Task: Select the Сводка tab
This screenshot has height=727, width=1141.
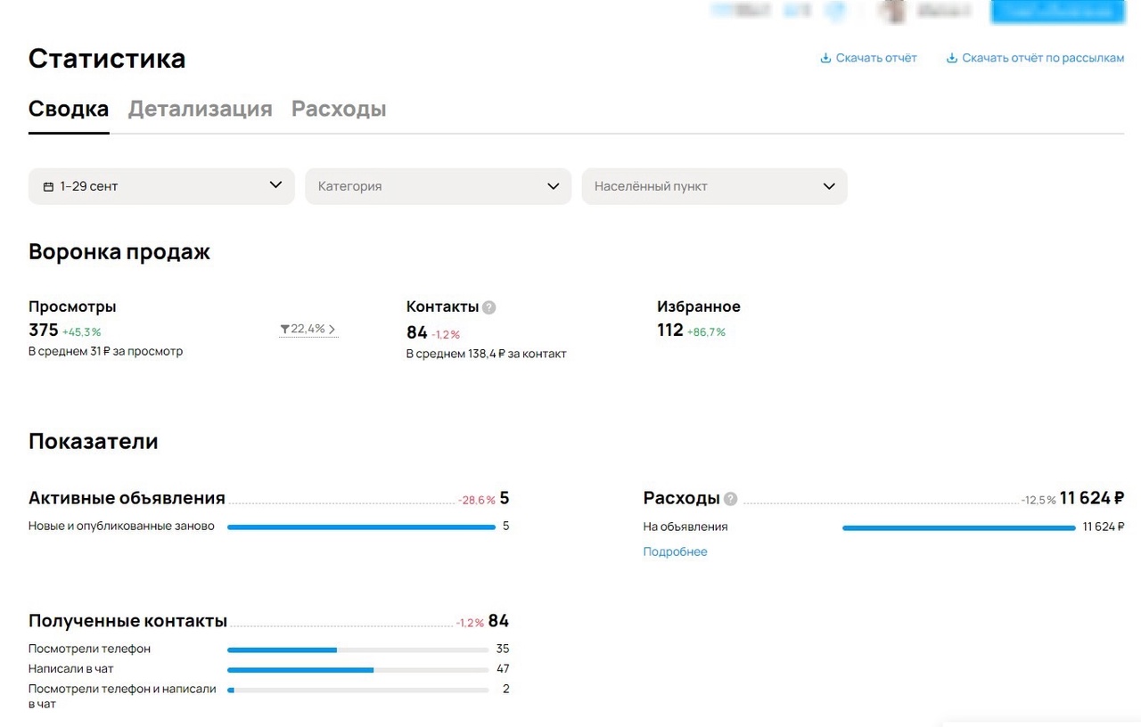Action: pyautogui.click(x=69, y=110)
